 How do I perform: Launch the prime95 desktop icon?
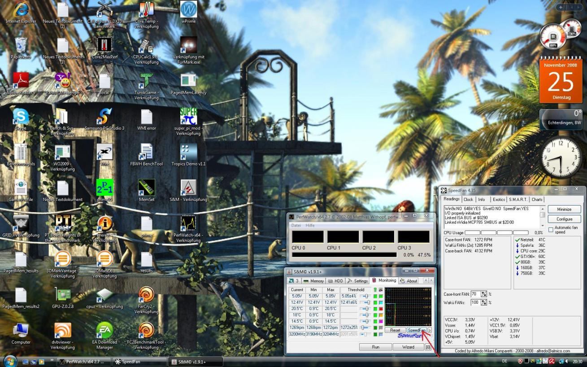pos(104,190)
